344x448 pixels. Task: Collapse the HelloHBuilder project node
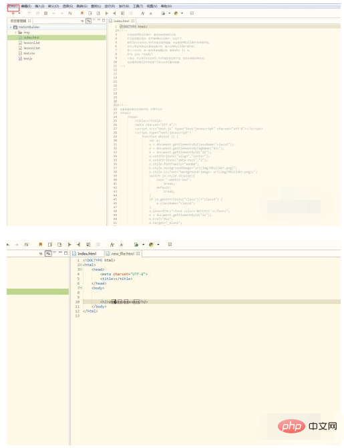click(x=11, y=27)
